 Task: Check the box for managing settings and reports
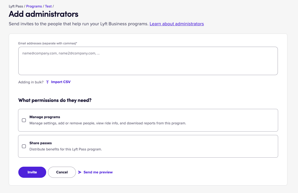click(24, 120)
